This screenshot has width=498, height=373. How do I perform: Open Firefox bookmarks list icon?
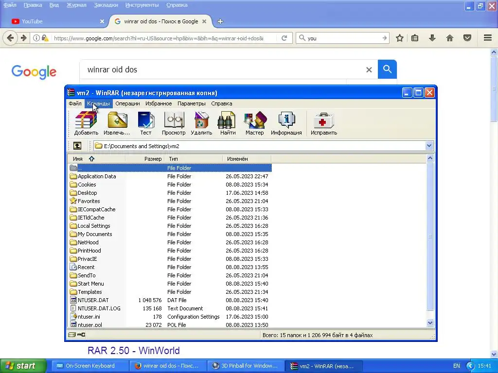coord(415,38)
